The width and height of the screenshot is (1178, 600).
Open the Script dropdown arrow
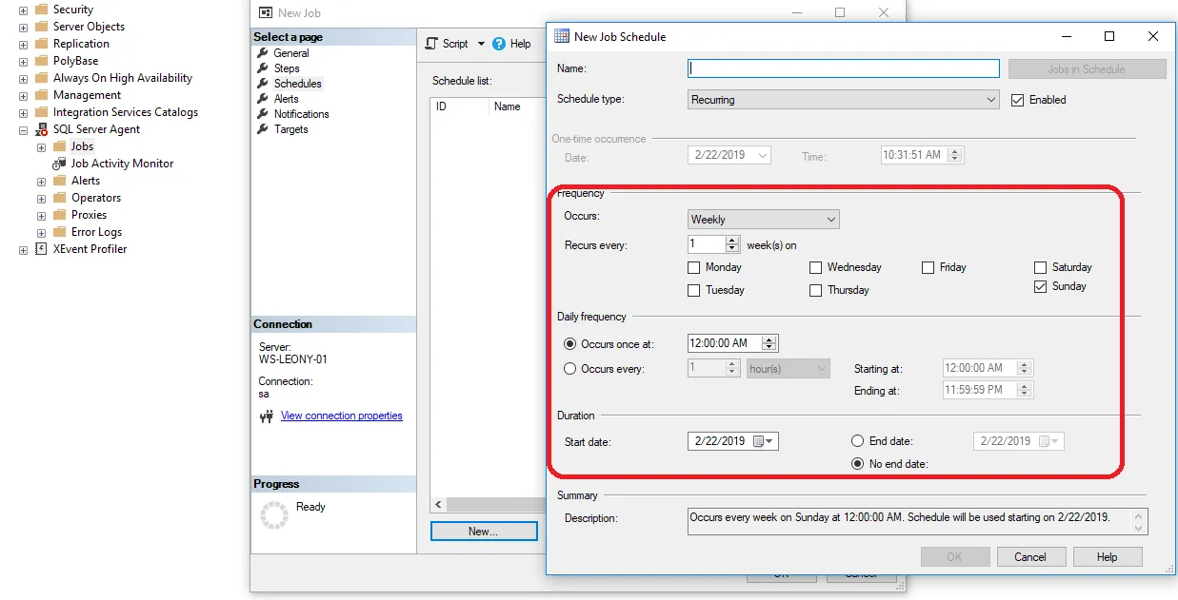(x=481, y=44)
